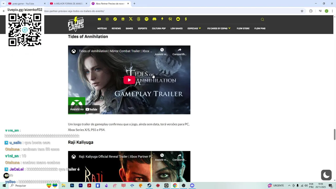
Task: Click the Flow Games logo
Action: point(76,24)
